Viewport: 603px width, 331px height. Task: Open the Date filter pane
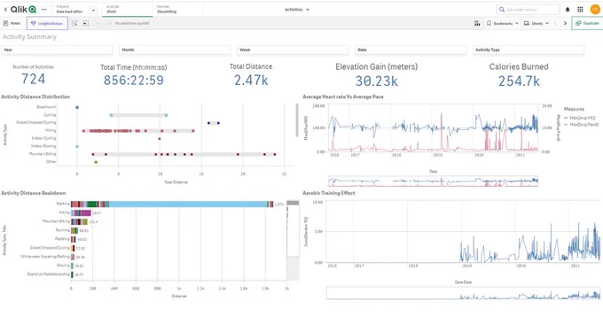411,50
